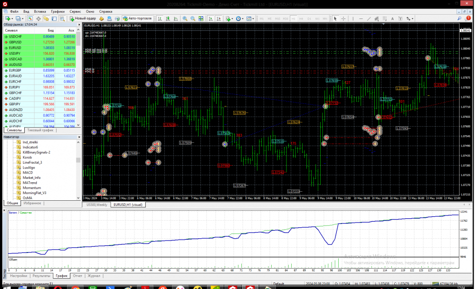Open the arrows objects dropdown
475x289 pixels.
coord(409,19)
